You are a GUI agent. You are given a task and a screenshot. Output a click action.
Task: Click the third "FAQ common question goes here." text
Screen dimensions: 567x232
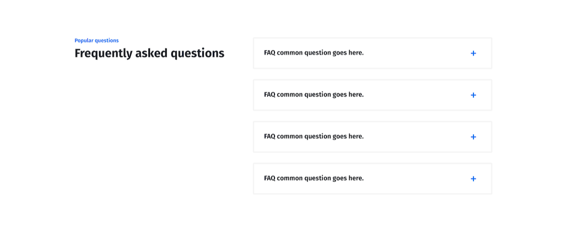click(314, 136)
